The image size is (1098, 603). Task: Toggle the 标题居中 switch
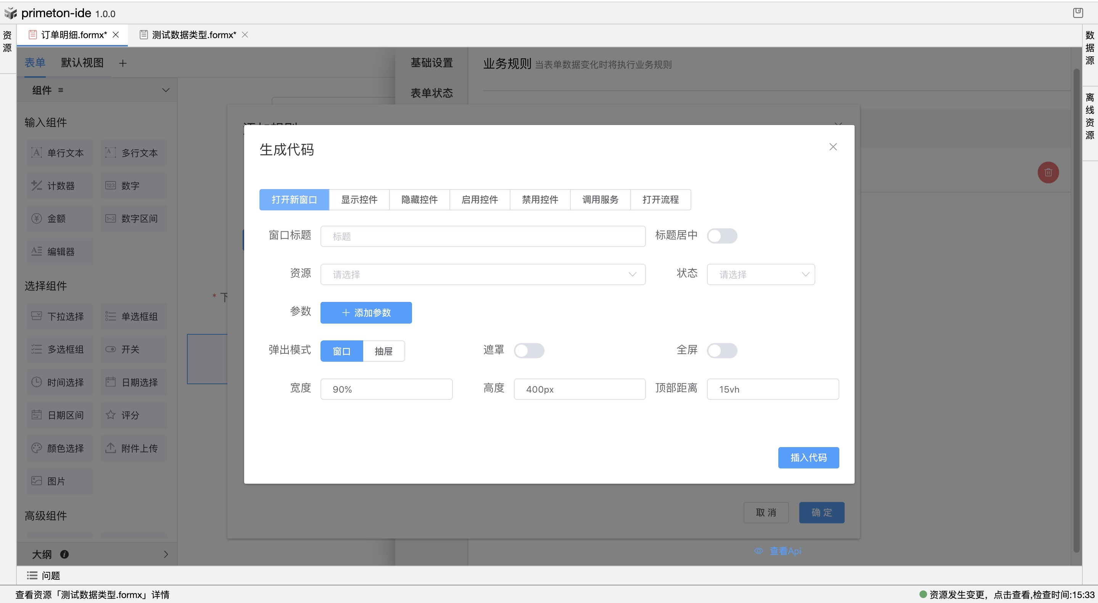tap(721, 236)
